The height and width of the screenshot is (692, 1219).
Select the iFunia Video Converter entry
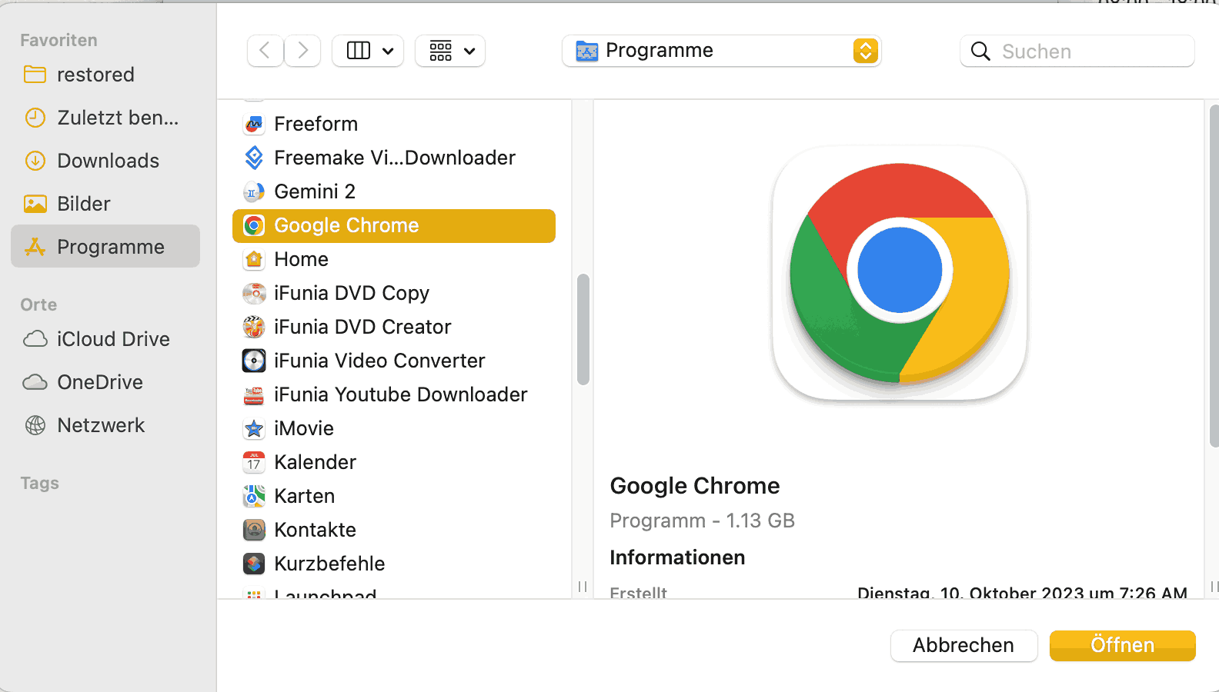pos(394,361)
